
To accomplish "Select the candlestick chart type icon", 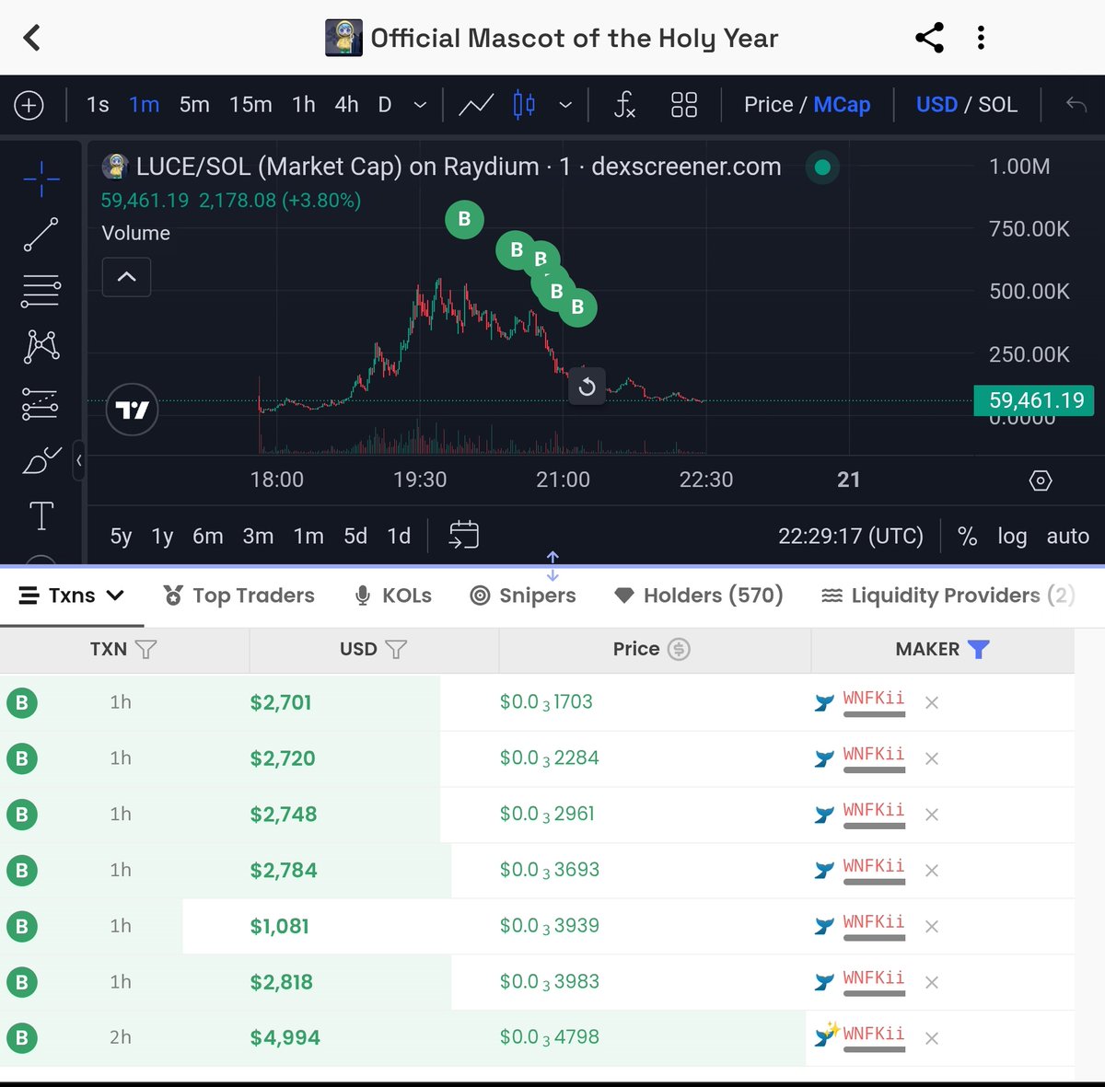I will tap(524, 105).
